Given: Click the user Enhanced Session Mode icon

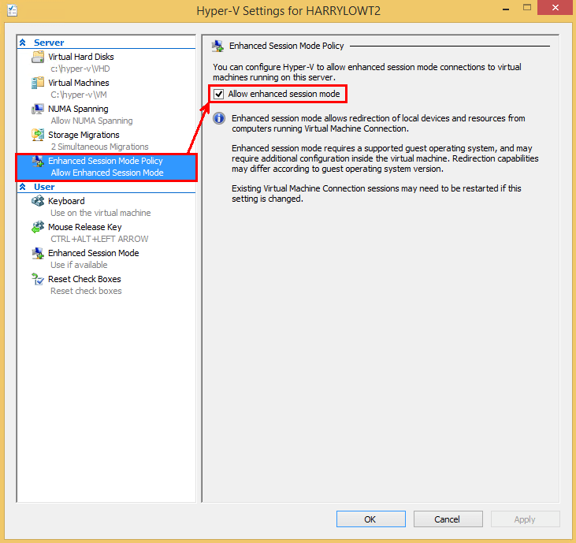Looking at the screenshot, I should (x=38, y=253).
